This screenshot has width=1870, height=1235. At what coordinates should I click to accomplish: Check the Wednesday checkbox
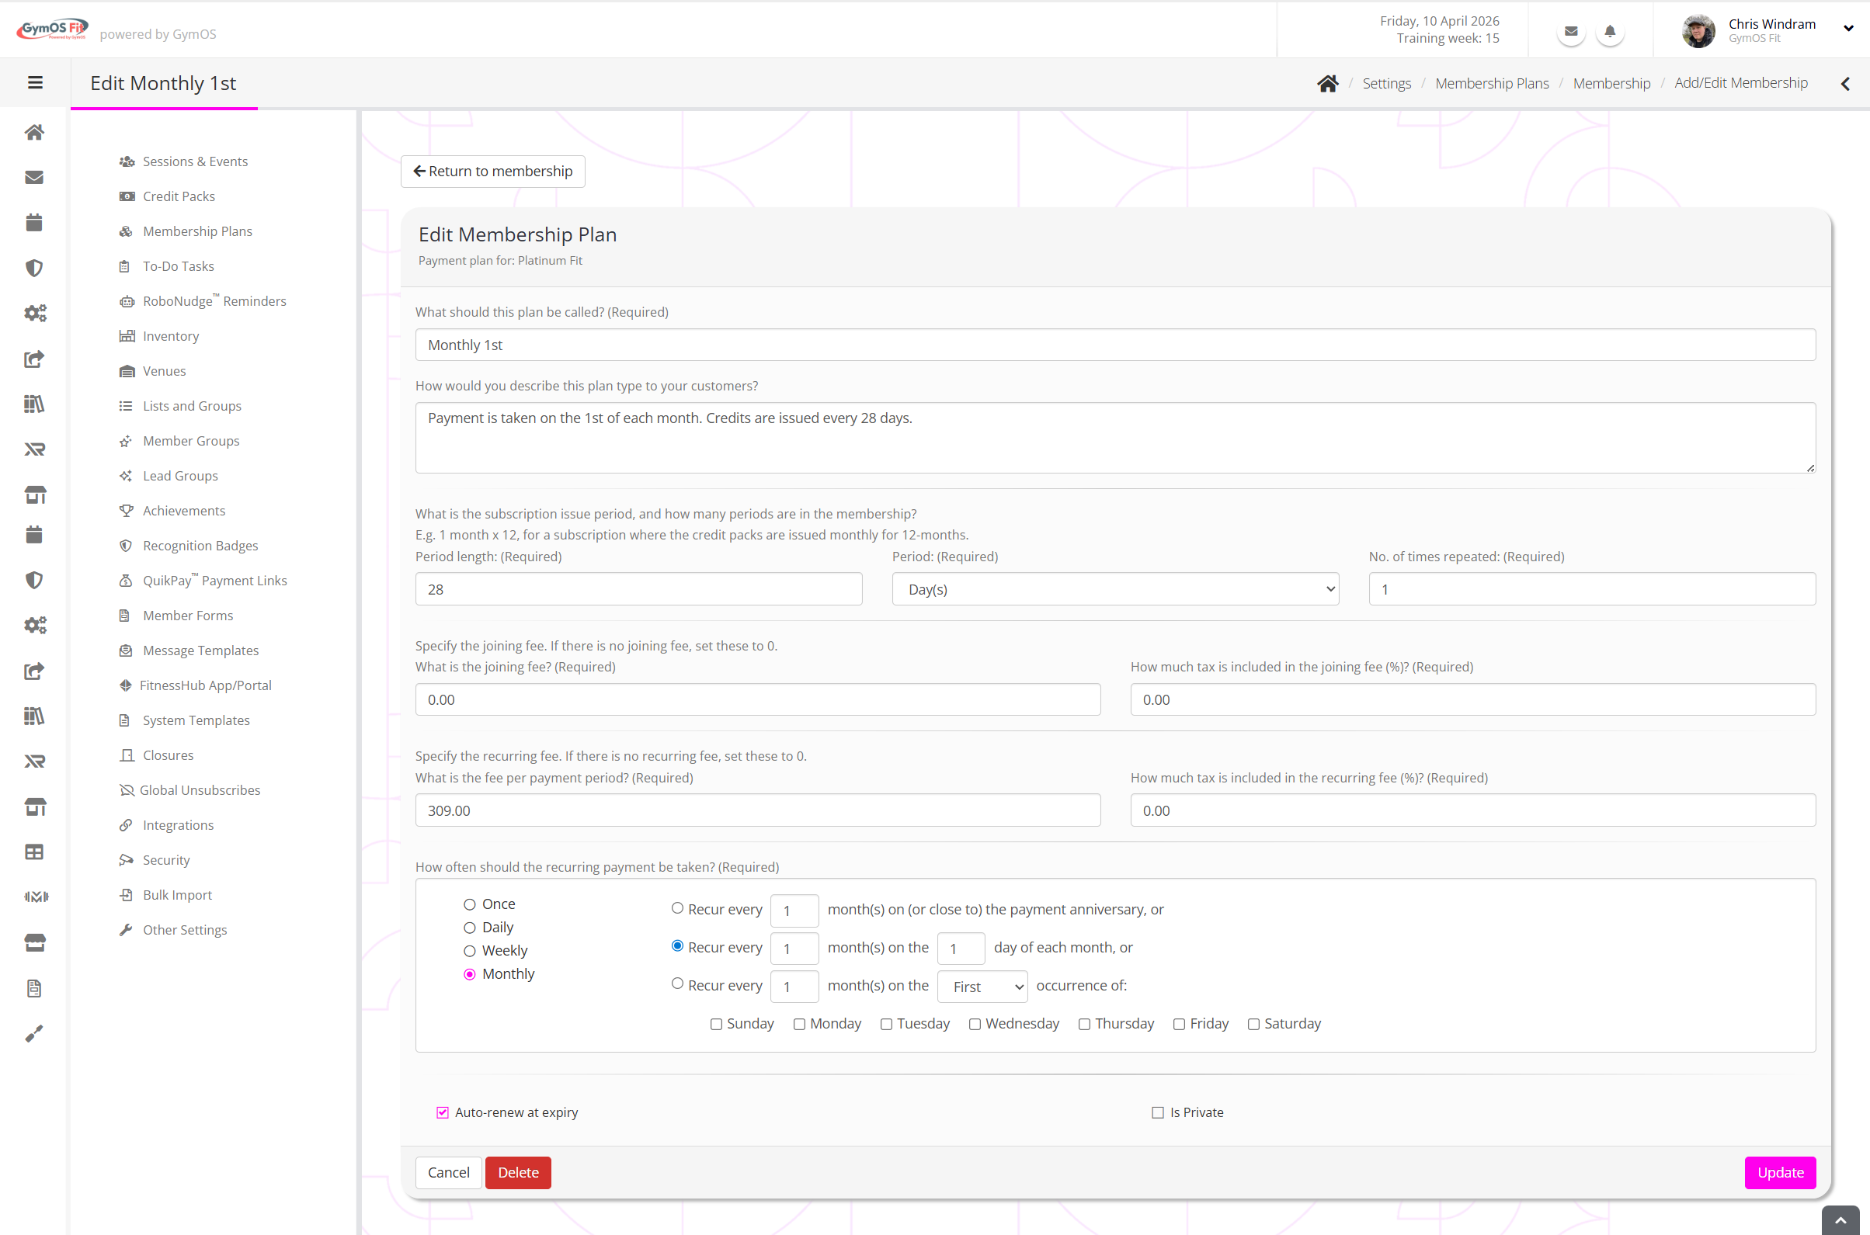pyautogui.click(x=975, y=1024)
